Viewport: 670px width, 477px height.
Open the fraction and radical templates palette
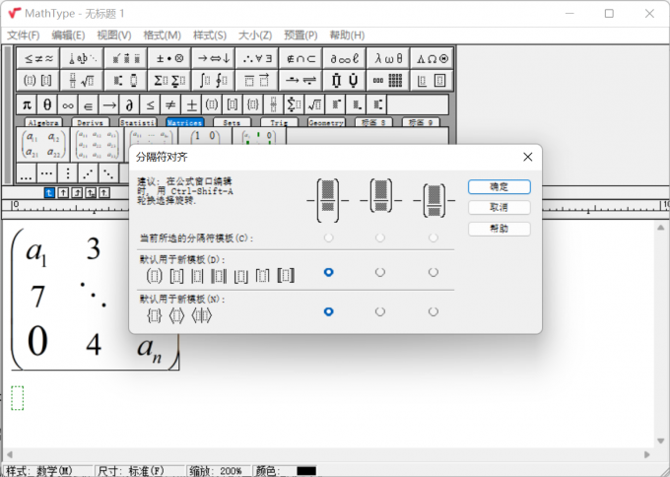pyautogui.click(x=82, y=81)
